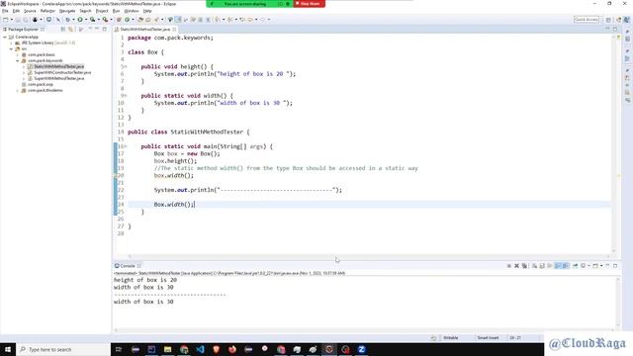Select SuperWithConstructorTester.java in Package Explorer

(x=62, y=72)
